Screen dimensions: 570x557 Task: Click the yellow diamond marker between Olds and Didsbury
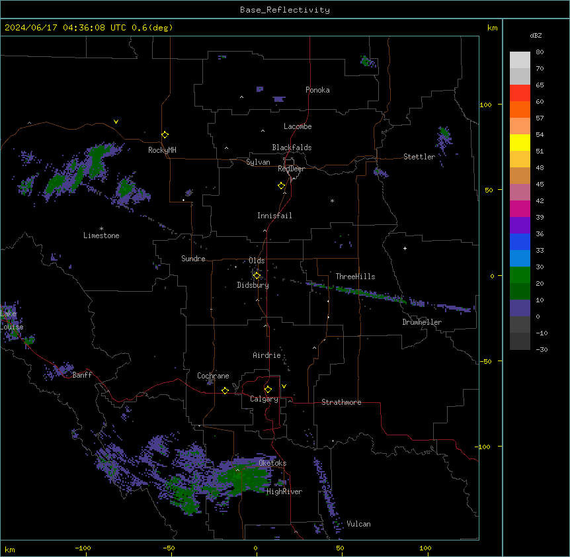coord(257,276)
